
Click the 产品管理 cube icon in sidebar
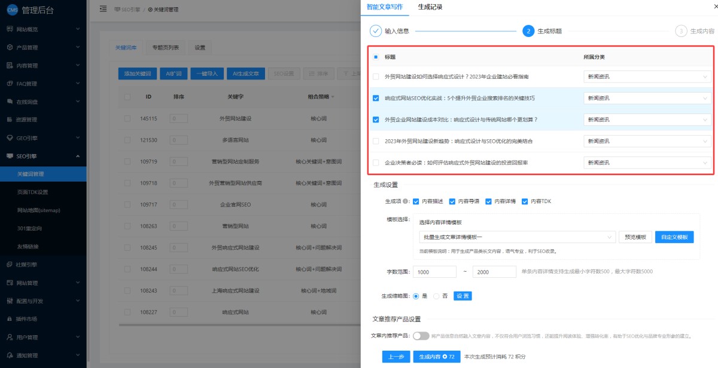tap(10, 47)
